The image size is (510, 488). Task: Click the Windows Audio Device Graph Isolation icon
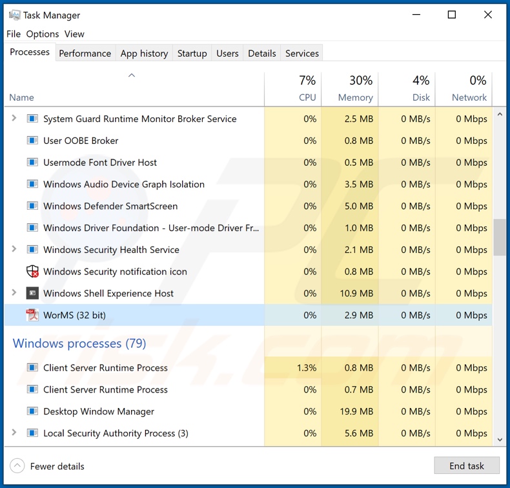[x=32, y=184]
